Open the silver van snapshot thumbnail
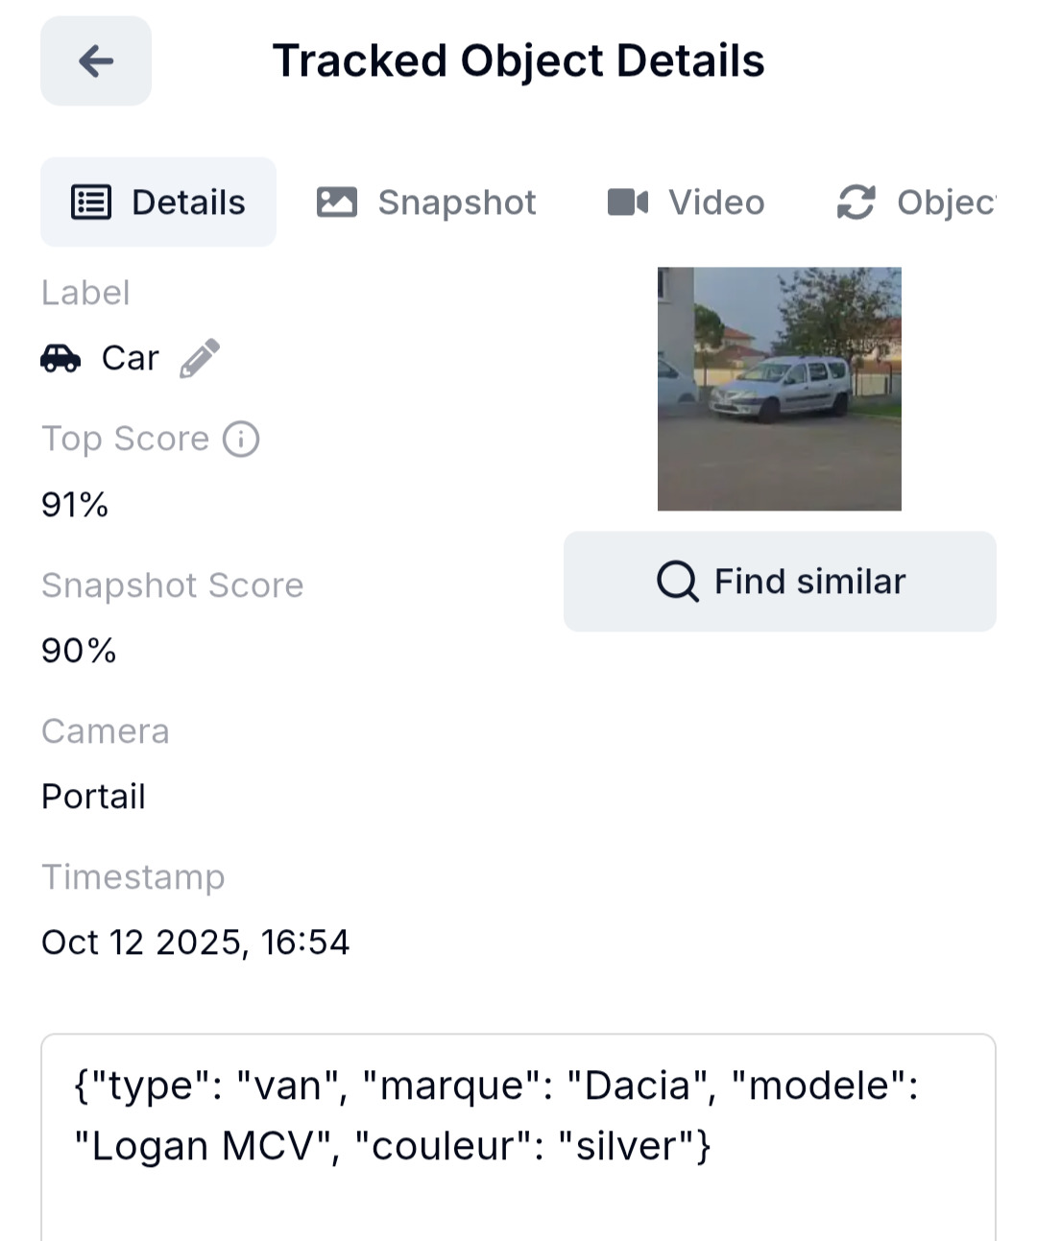 click(779, 389)
